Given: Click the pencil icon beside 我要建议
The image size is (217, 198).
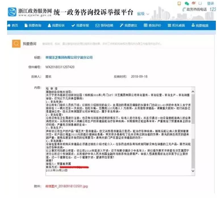Looking at the screenshot, I should click(x=122, y=25).
